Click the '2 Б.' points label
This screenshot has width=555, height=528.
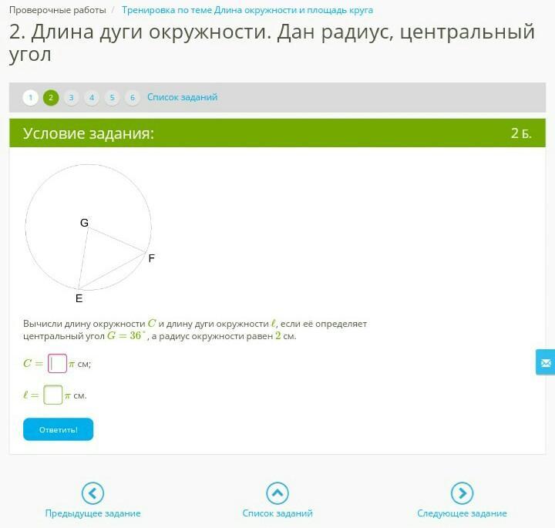click(x=521, y=133)
